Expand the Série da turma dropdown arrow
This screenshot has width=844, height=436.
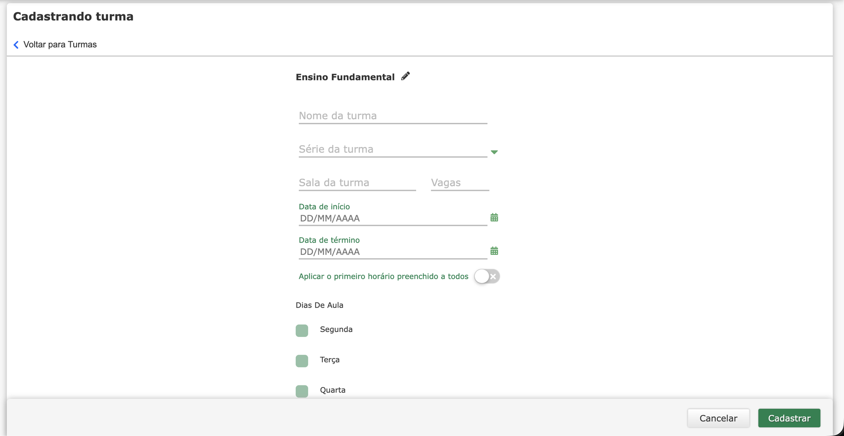coord(494,152)
